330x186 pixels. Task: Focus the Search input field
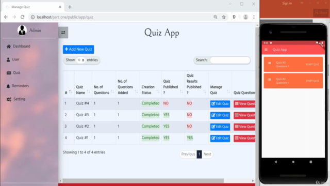pyautogui.click(x=230, y=60)
